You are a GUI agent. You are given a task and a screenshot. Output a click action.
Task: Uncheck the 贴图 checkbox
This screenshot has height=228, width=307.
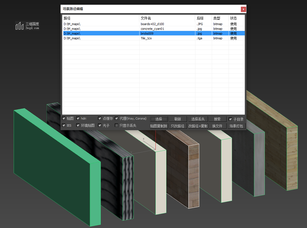pos(64,118)
